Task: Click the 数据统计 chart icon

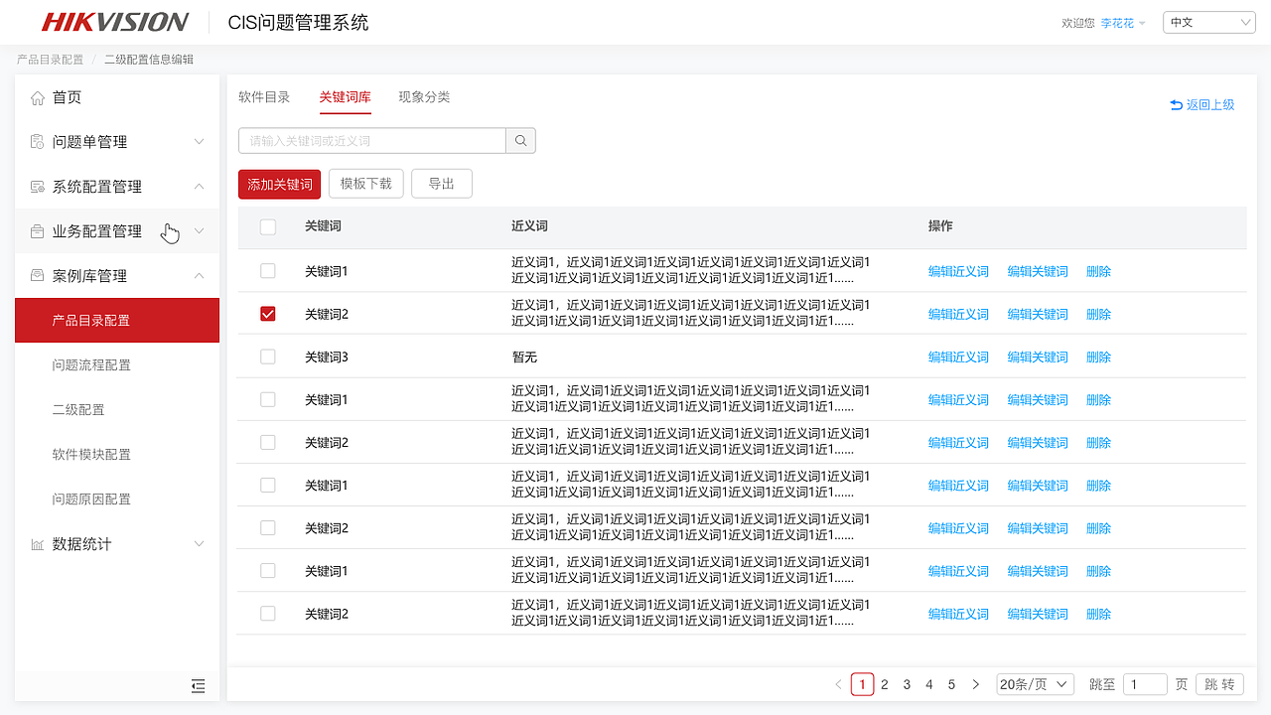Action: pos(37,543)
